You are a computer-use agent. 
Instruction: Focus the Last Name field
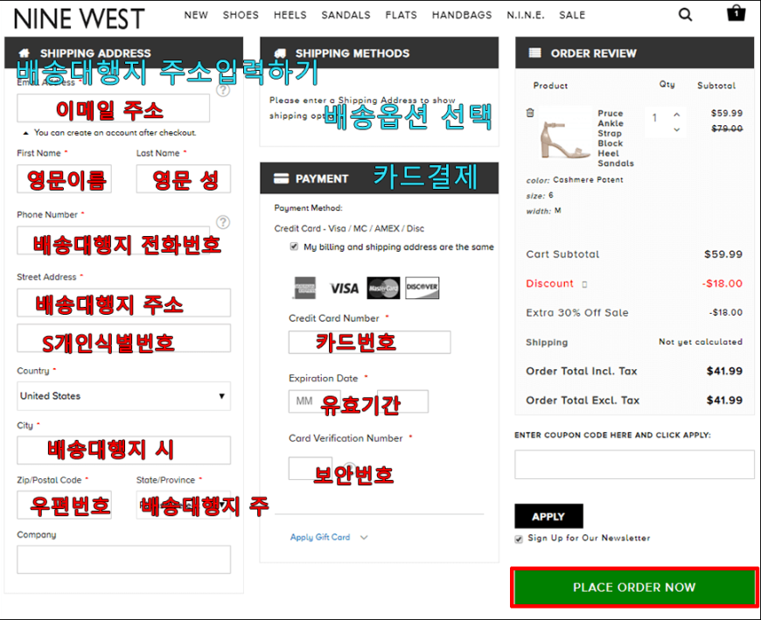coord(184,179)
